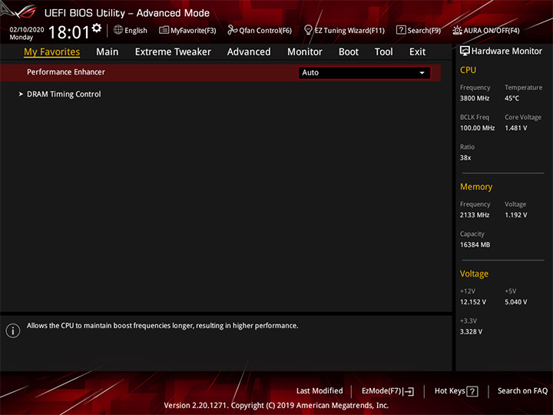Click Core Voltage value 1.481 V
This screenshot has height=415, width=553.
pyautogui.click(x=515, y=128)
